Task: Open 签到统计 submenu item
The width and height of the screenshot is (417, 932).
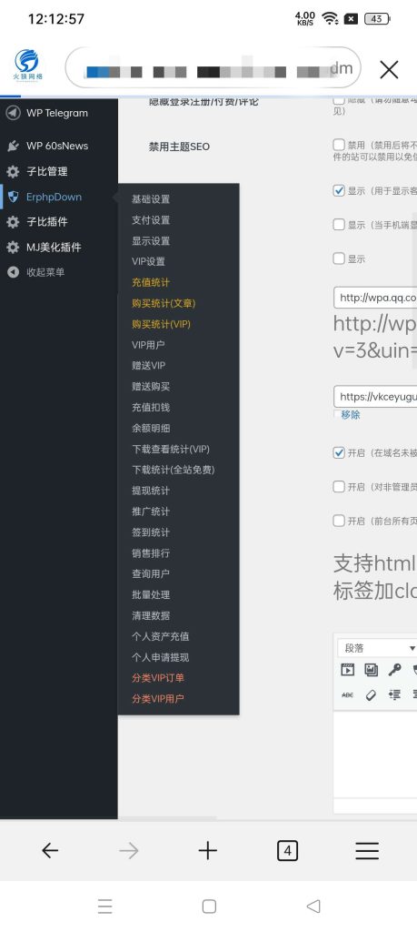Action: click(151, 532)
